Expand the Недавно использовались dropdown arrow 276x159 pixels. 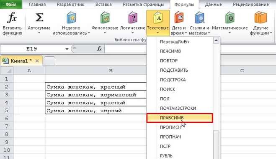click(89, 33)
